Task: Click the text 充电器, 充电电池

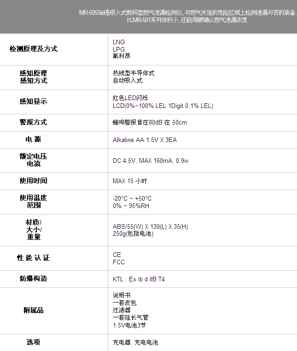Action: 135,343
